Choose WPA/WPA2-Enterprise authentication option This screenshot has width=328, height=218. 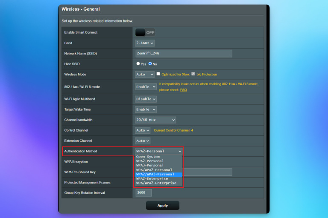pos(158,183)
